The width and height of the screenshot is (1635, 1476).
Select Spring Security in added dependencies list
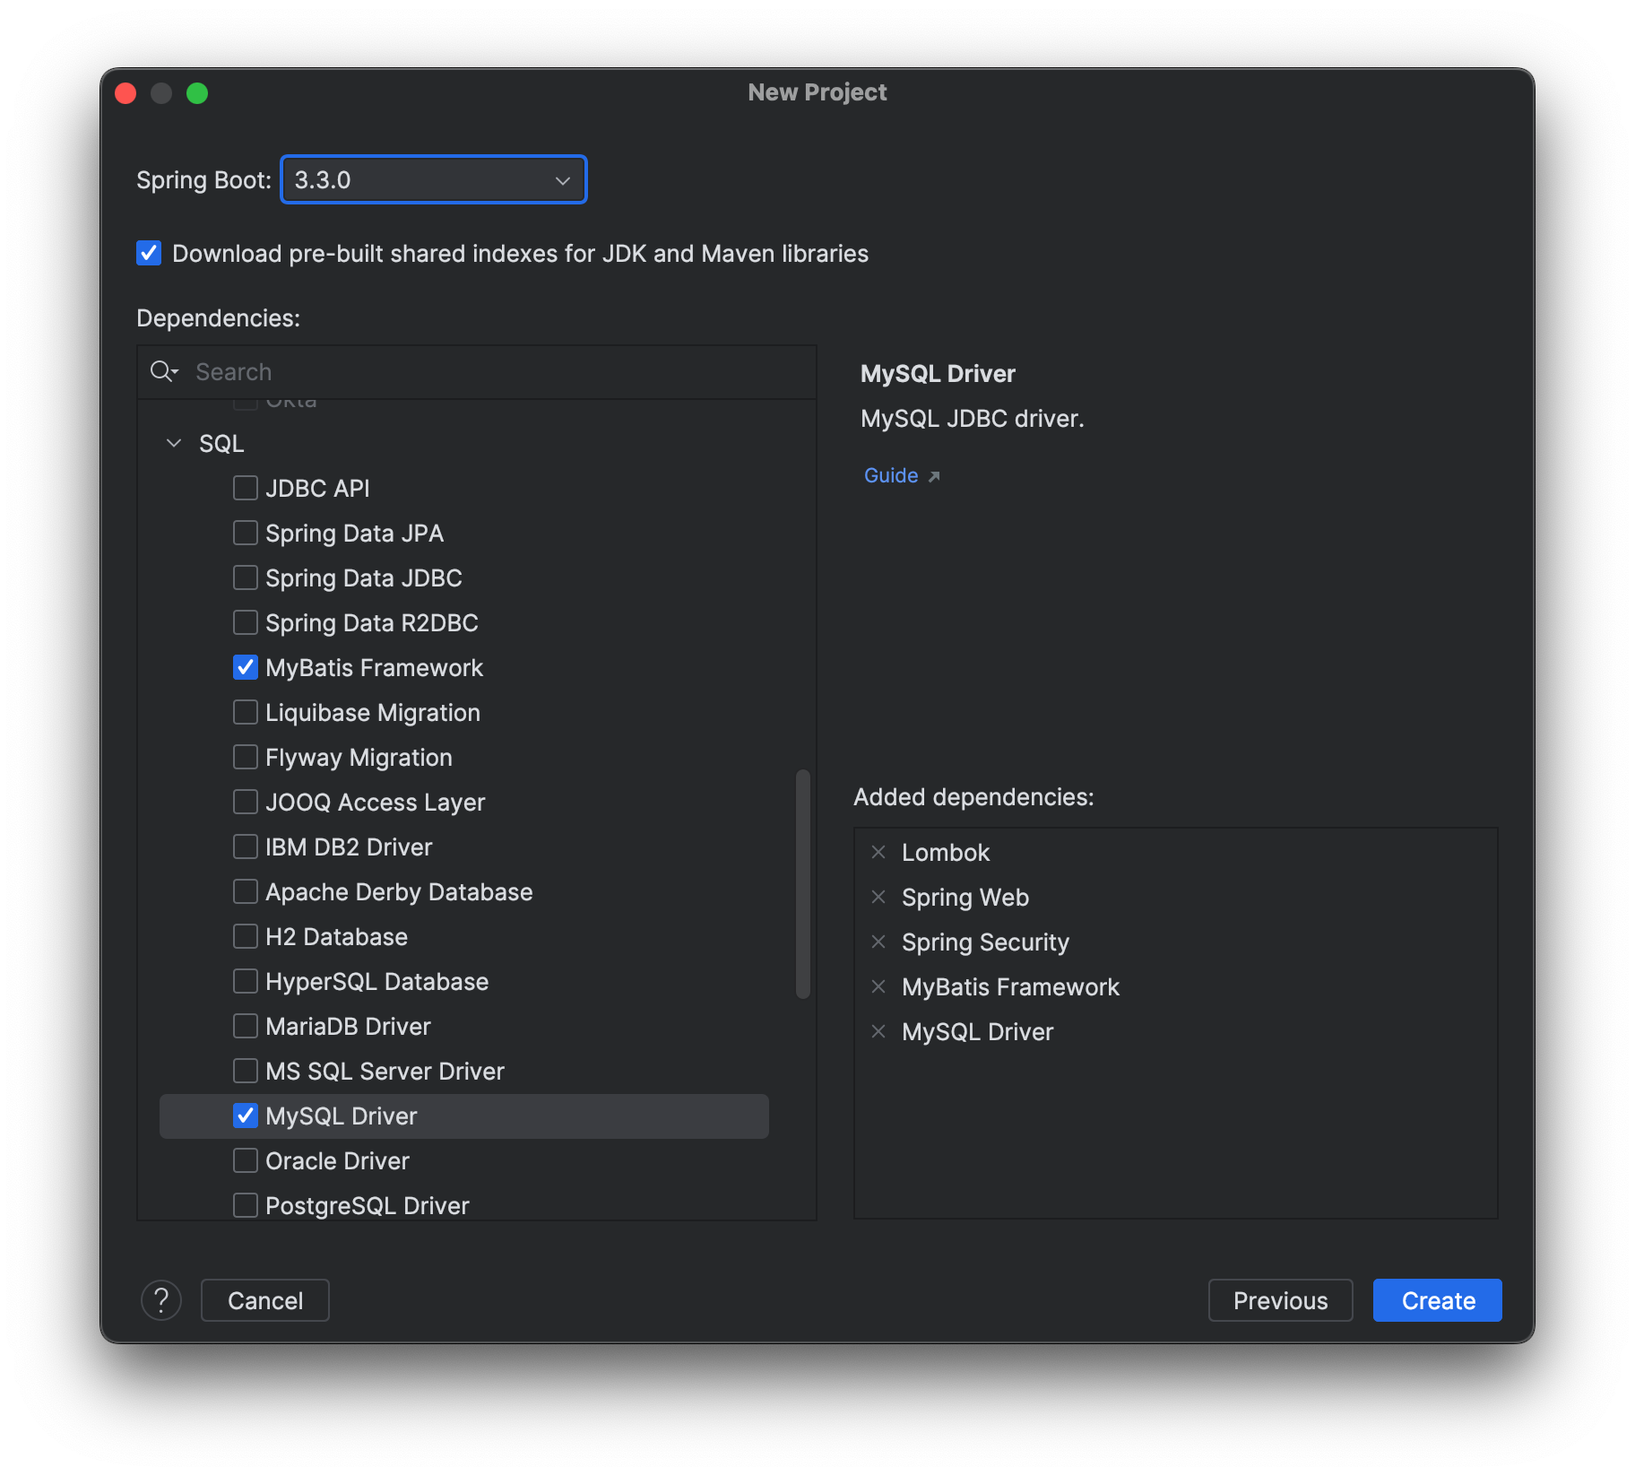(985, 942)
